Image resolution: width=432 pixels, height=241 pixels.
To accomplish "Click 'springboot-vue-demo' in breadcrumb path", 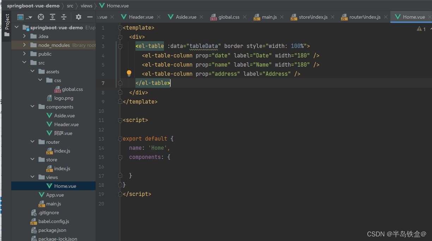I will (x=33, y=6).
